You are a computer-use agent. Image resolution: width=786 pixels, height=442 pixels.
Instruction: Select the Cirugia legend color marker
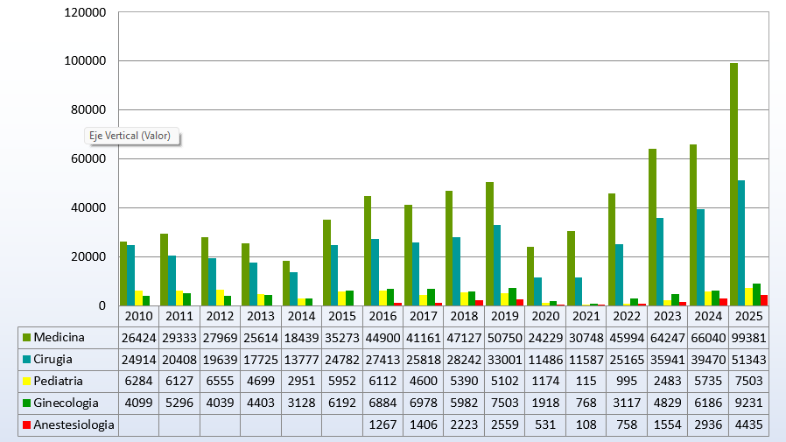pyautogui.click(x=26, y=359)
